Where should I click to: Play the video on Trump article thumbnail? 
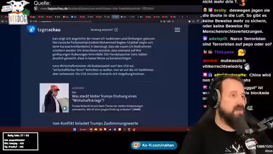(65, 108)
